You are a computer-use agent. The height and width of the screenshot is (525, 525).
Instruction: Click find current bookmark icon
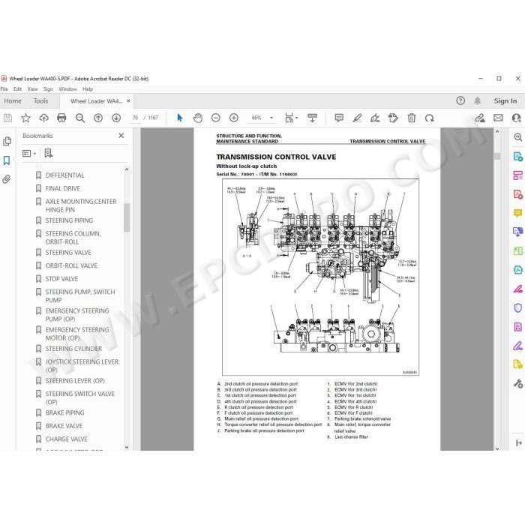coord(49,153)
